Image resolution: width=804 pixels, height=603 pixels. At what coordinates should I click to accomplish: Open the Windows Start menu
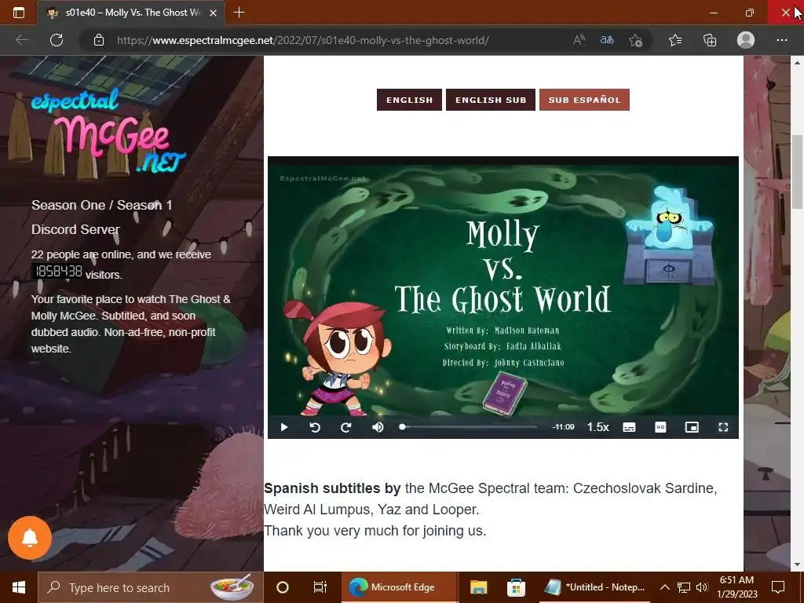pos(19,587)
